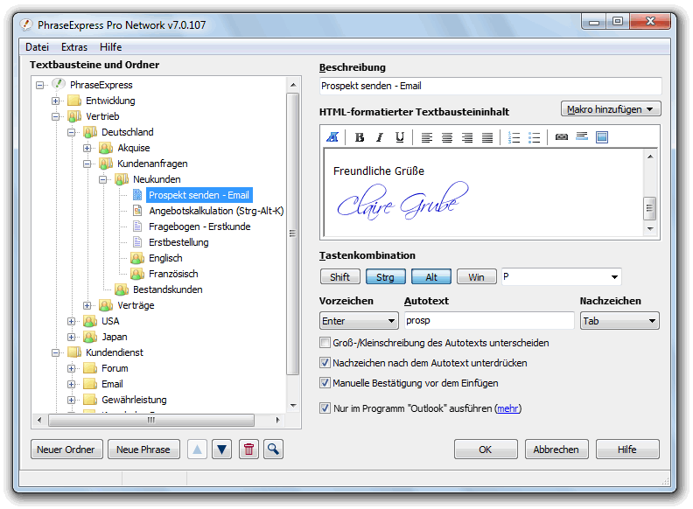The height and width of the screenshot is (509, 693).
Task: Enable Groß-/Kleinschreibung des Autotexts unterscheiden
Action: tap(325, 343)
